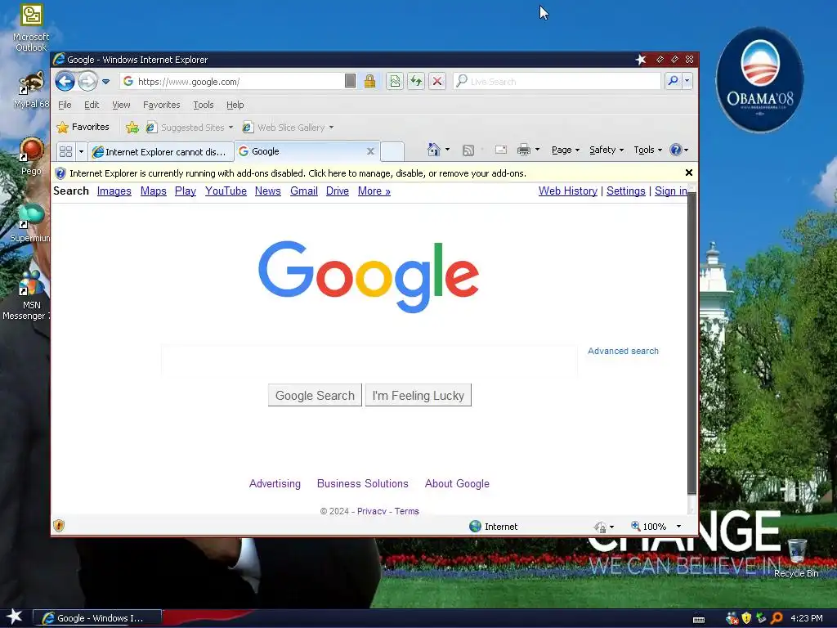Open the Tools menu in menu bar

pos(204,105)
